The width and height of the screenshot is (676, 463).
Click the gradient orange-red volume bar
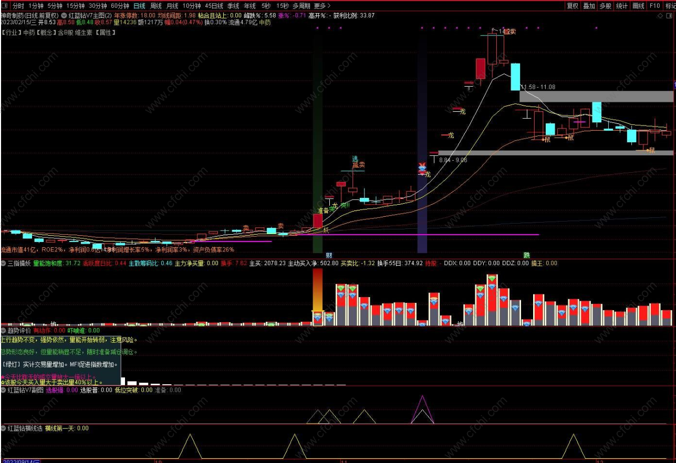pyautogui.click(x=318, y=290)
